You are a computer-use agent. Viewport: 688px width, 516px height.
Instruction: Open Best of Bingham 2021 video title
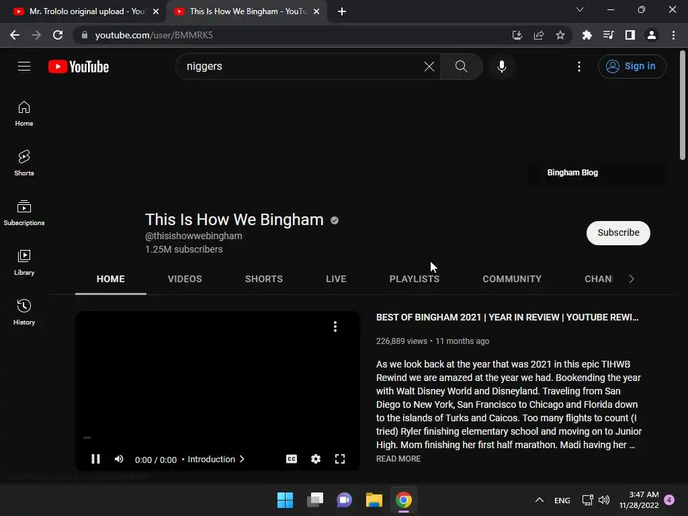(x=507, y=317)
